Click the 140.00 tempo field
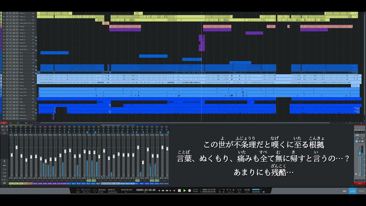The image size is (366, 206). pos(247,190)
